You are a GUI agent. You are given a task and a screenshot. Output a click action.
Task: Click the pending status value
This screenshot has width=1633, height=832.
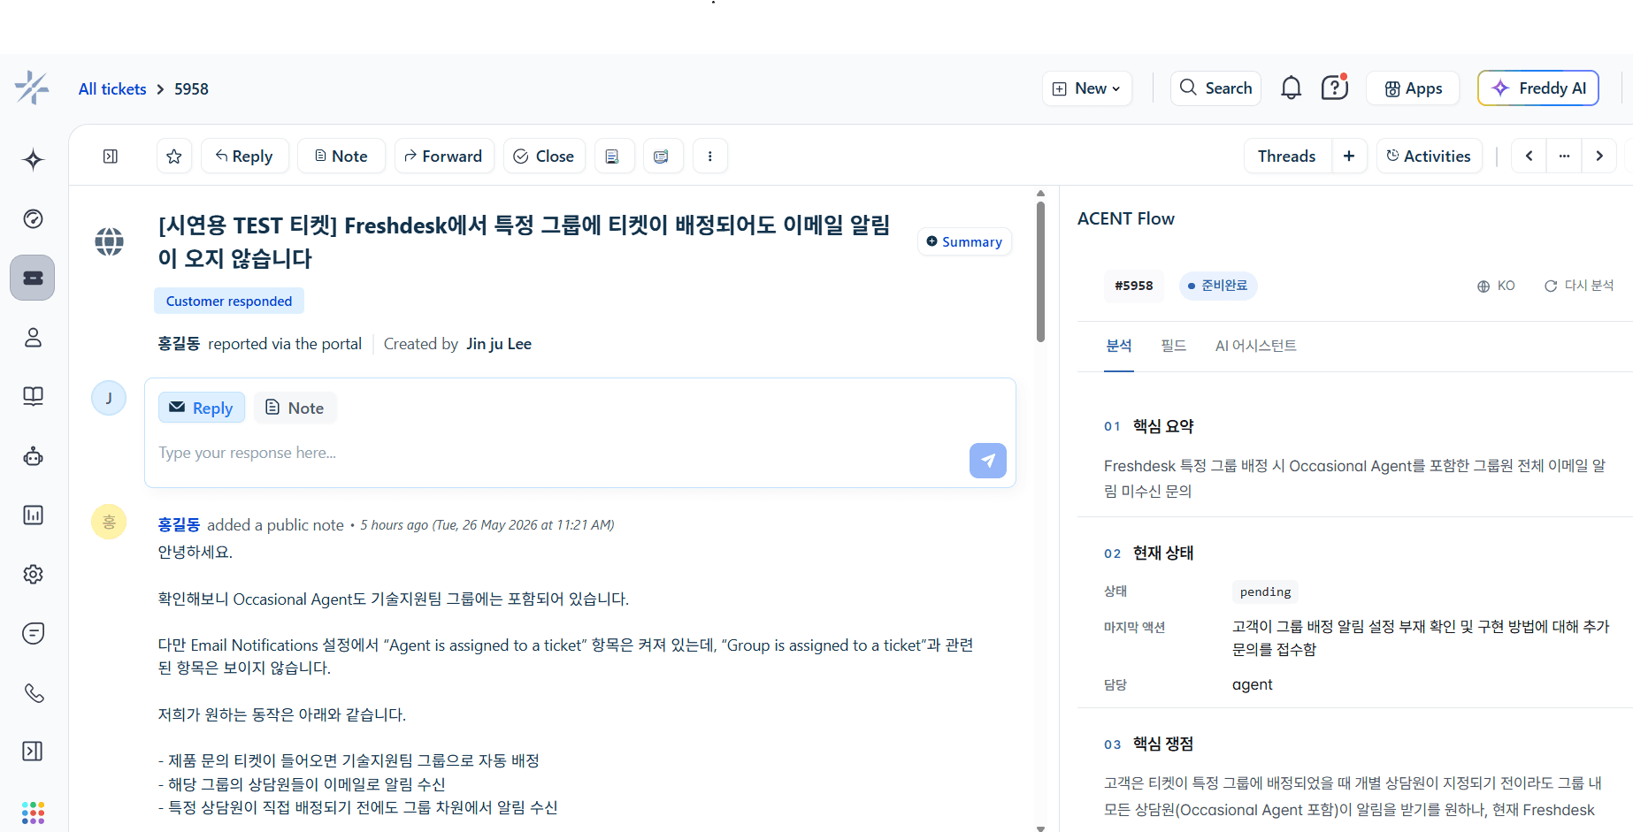point(1265,592)
